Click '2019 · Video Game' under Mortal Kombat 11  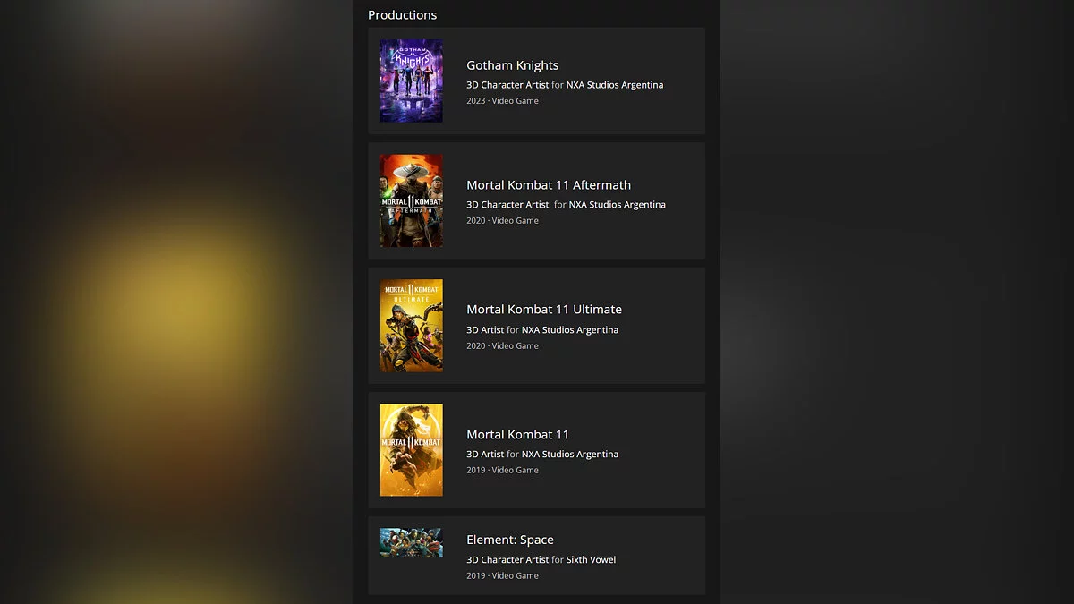pyautogui.click(x=502, y=471)
